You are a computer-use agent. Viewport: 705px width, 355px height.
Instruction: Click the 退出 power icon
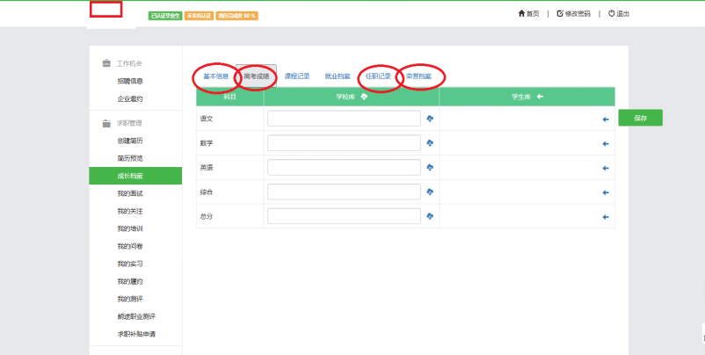pyautogui.click(x=611, y=14)
